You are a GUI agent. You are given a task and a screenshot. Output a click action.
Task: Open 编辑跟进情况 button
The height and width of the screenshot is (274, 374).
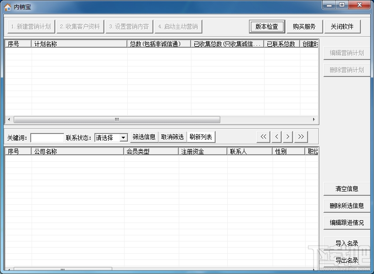pyautogui.click(x=347, y=223)
